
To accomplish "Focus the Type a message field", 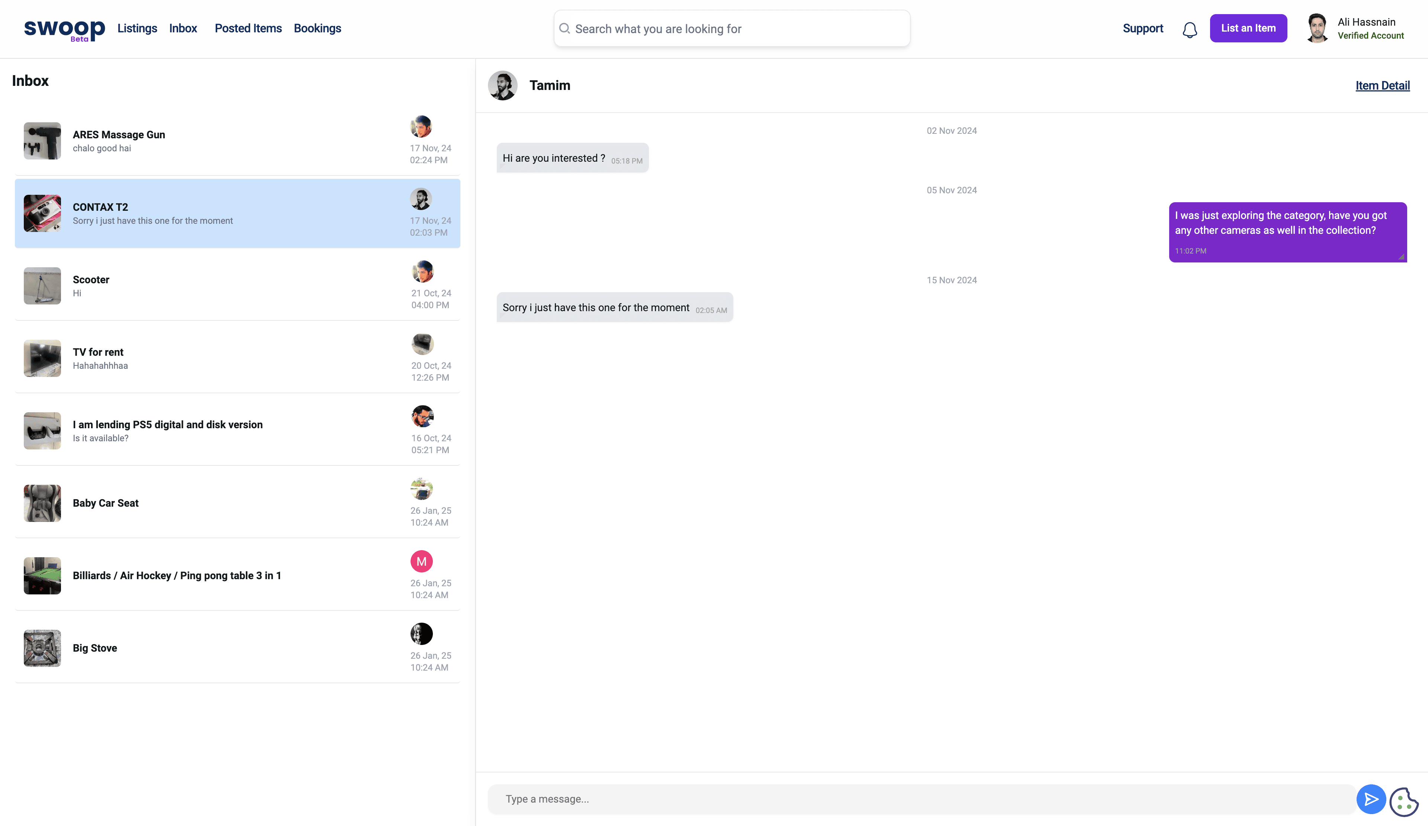I will (921, 799).
